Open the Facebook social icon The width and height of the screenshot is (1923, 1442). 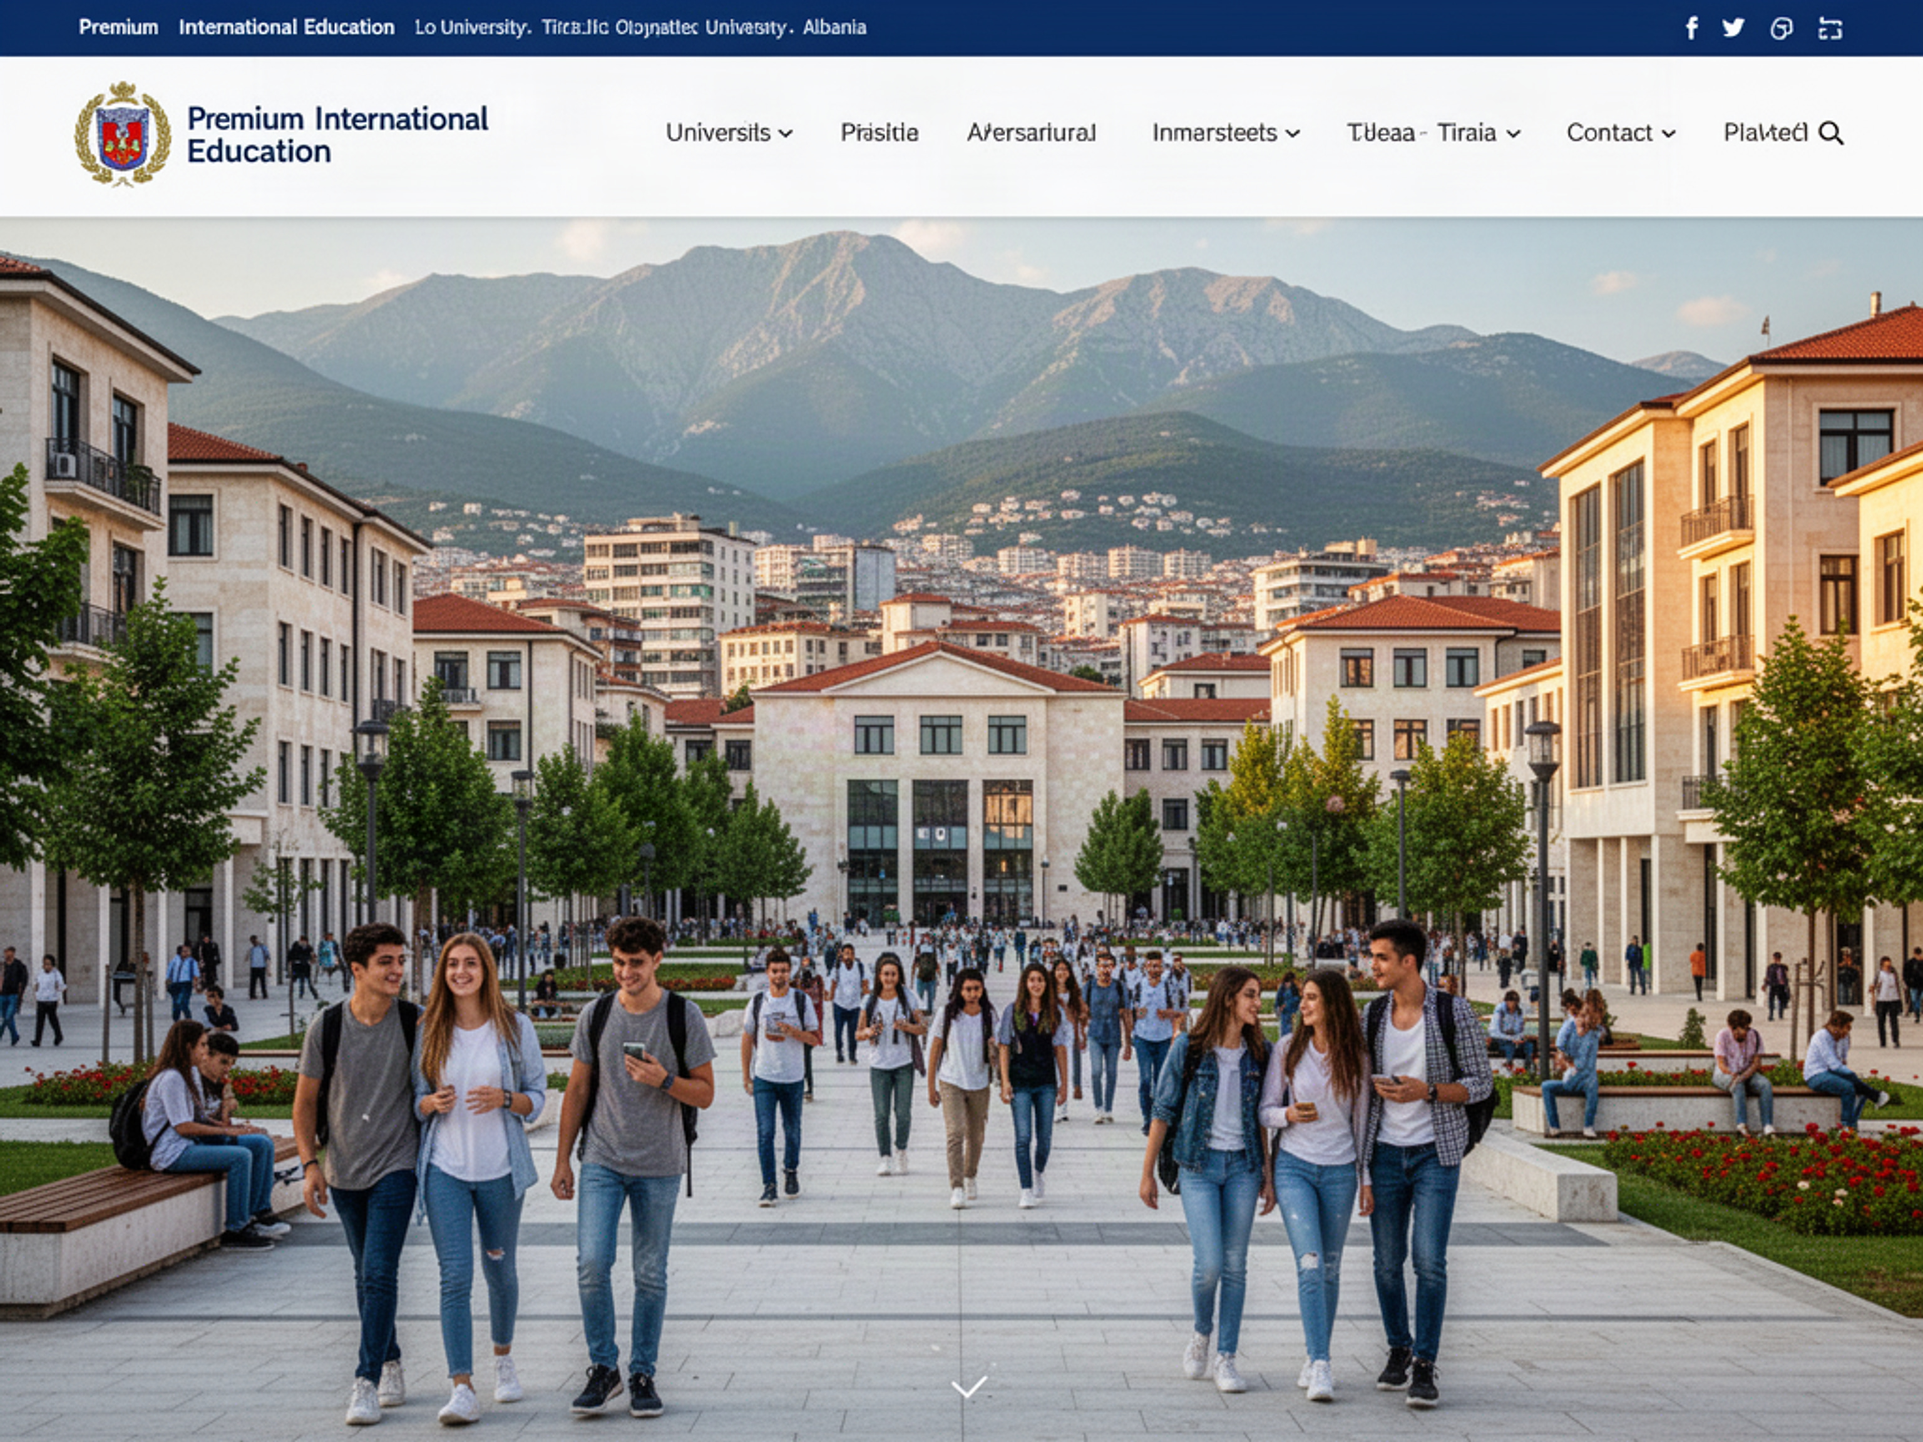point(1692,28)
